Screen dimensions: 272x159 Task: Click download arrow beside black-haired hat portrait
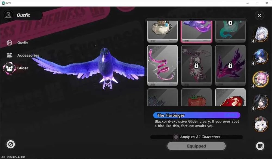click(253, 109)
